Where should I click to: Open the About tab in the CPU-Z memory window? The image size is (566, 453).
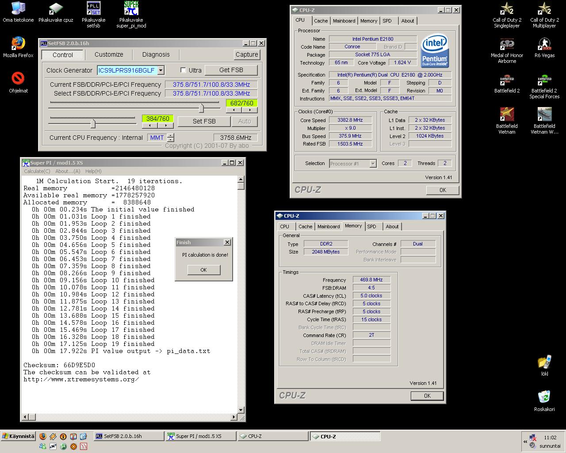pyautogui.click(x=392, y=226)
